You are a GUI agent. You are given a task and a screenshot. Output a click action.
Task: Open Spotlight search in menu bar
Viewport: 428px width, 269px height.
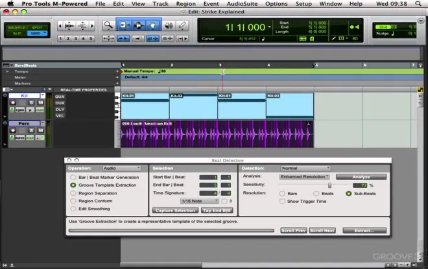[418, 3]
